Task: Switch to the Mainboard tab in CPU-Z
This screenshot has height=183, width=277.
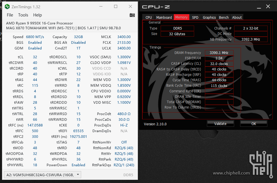Action: 164,17
